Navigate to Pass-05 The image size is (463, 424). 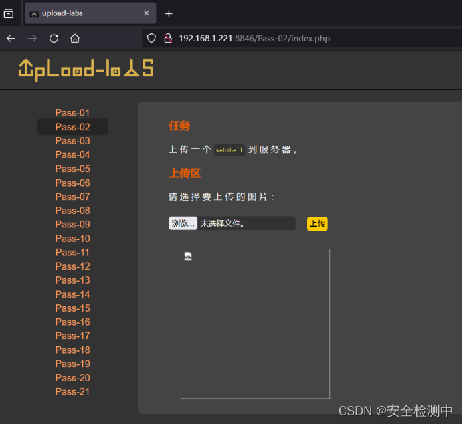point(72,169)
